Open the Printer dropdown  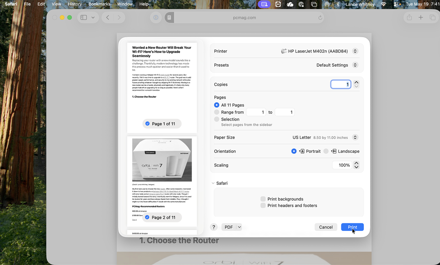(355, 51)
